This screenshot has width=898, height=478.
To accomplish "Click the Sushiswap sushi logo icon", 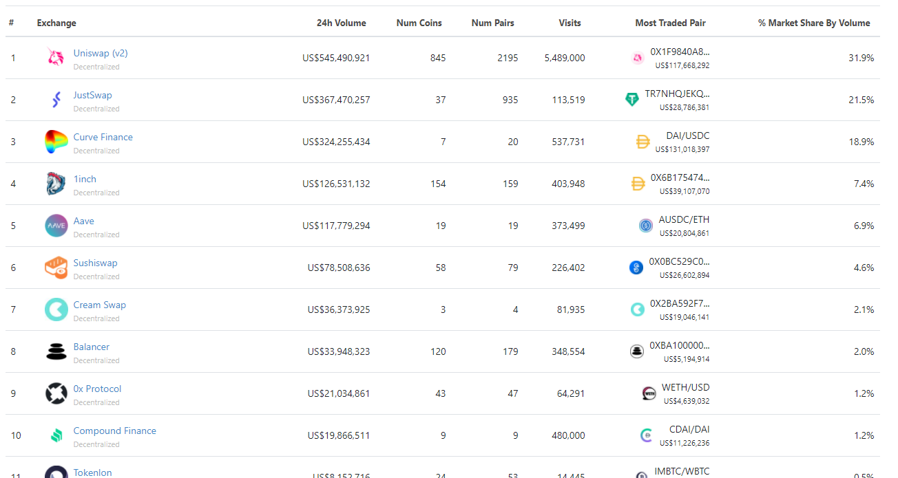I will [x=56, y=268].
